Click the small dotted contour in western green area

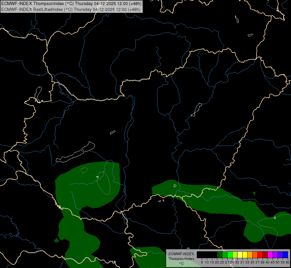pyautogui.click(x=84, y=170)
